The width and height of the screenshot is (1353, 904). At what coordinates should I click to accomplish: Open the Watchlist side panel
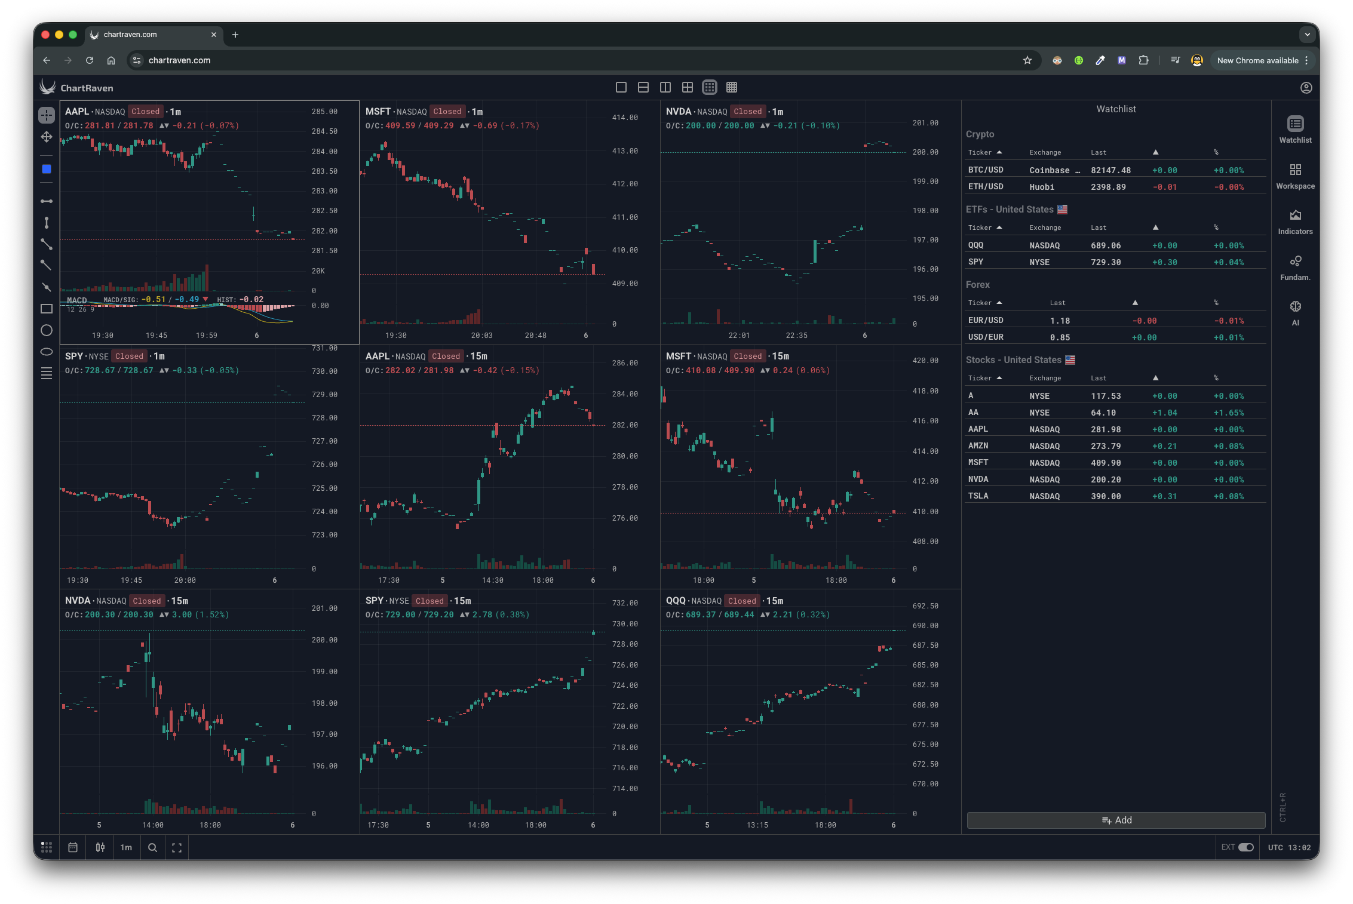coord(1295,130)
